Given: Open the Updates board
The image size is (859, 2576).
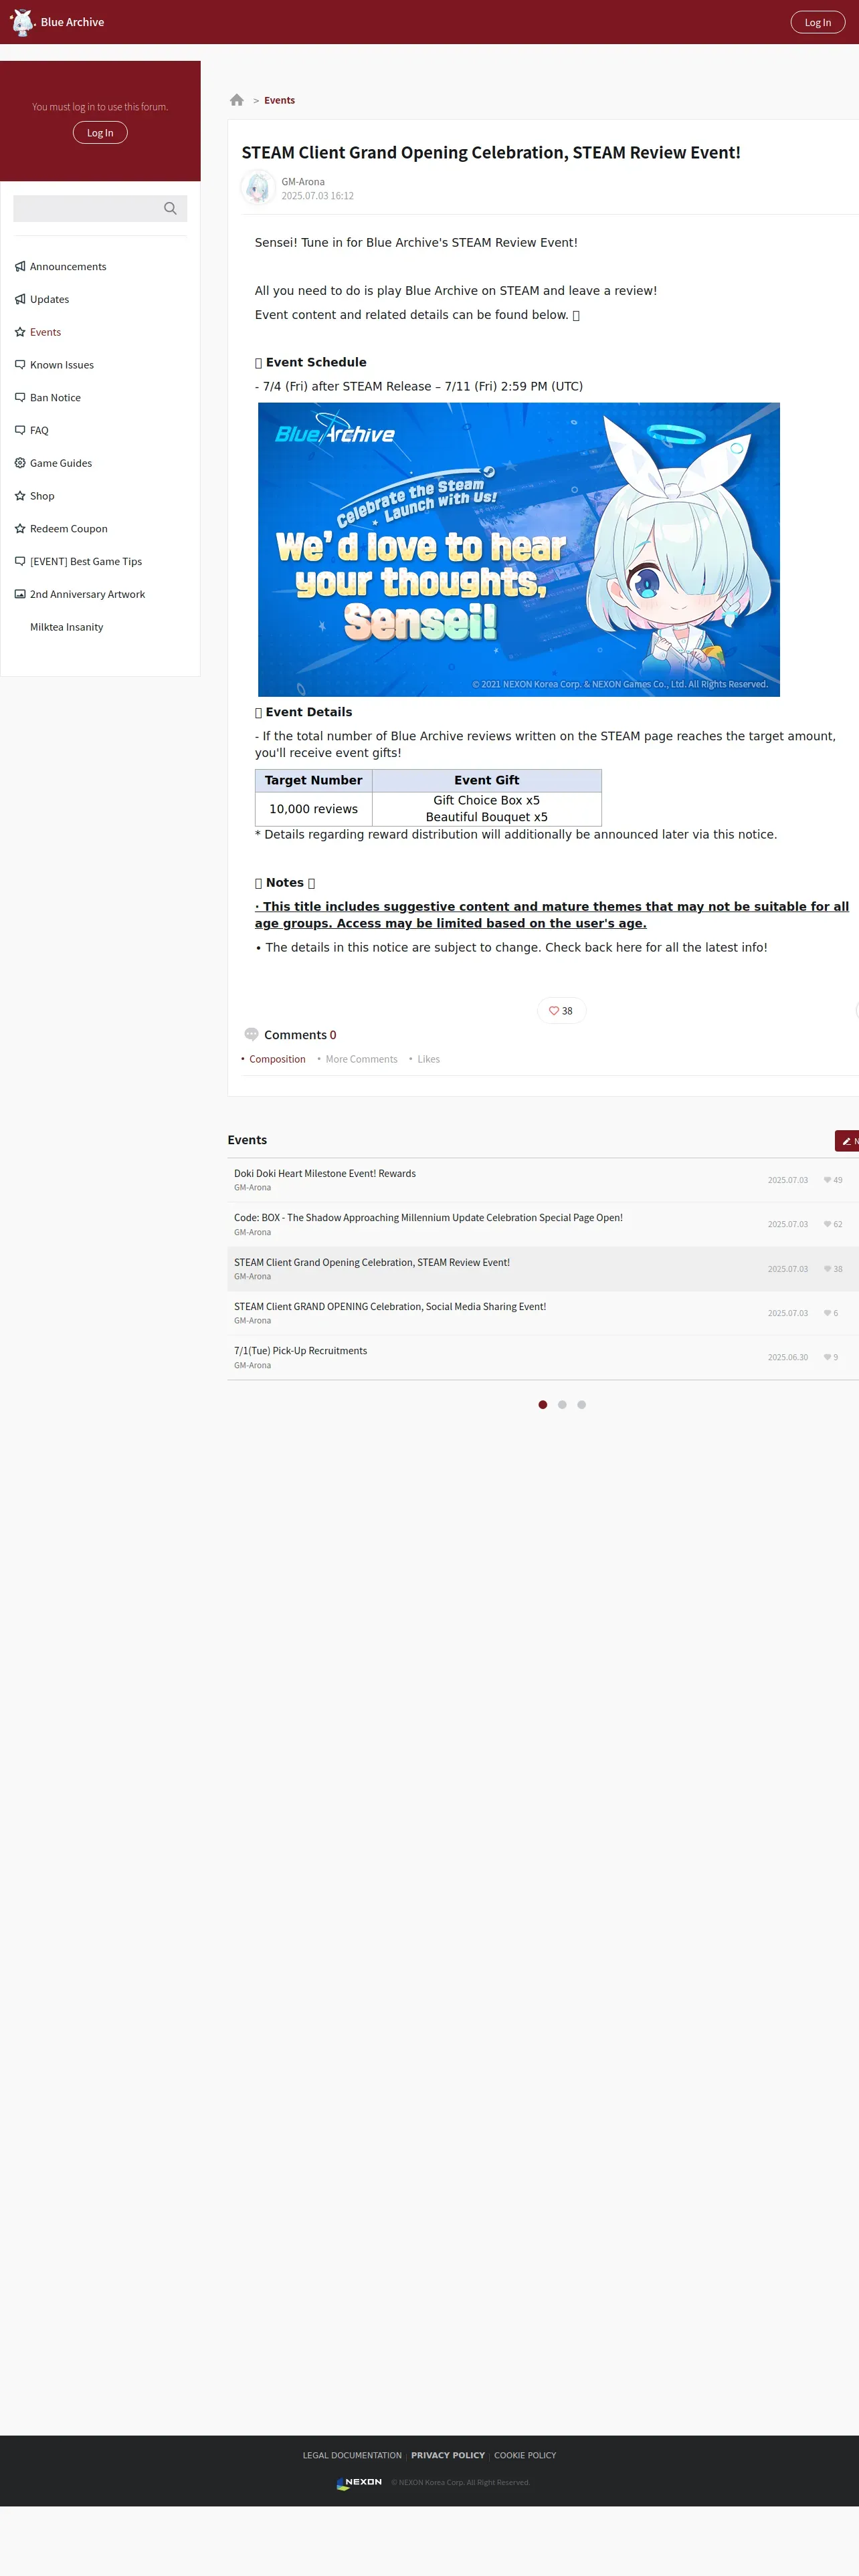Looking at the screenshot, I should tap(49, 299).
